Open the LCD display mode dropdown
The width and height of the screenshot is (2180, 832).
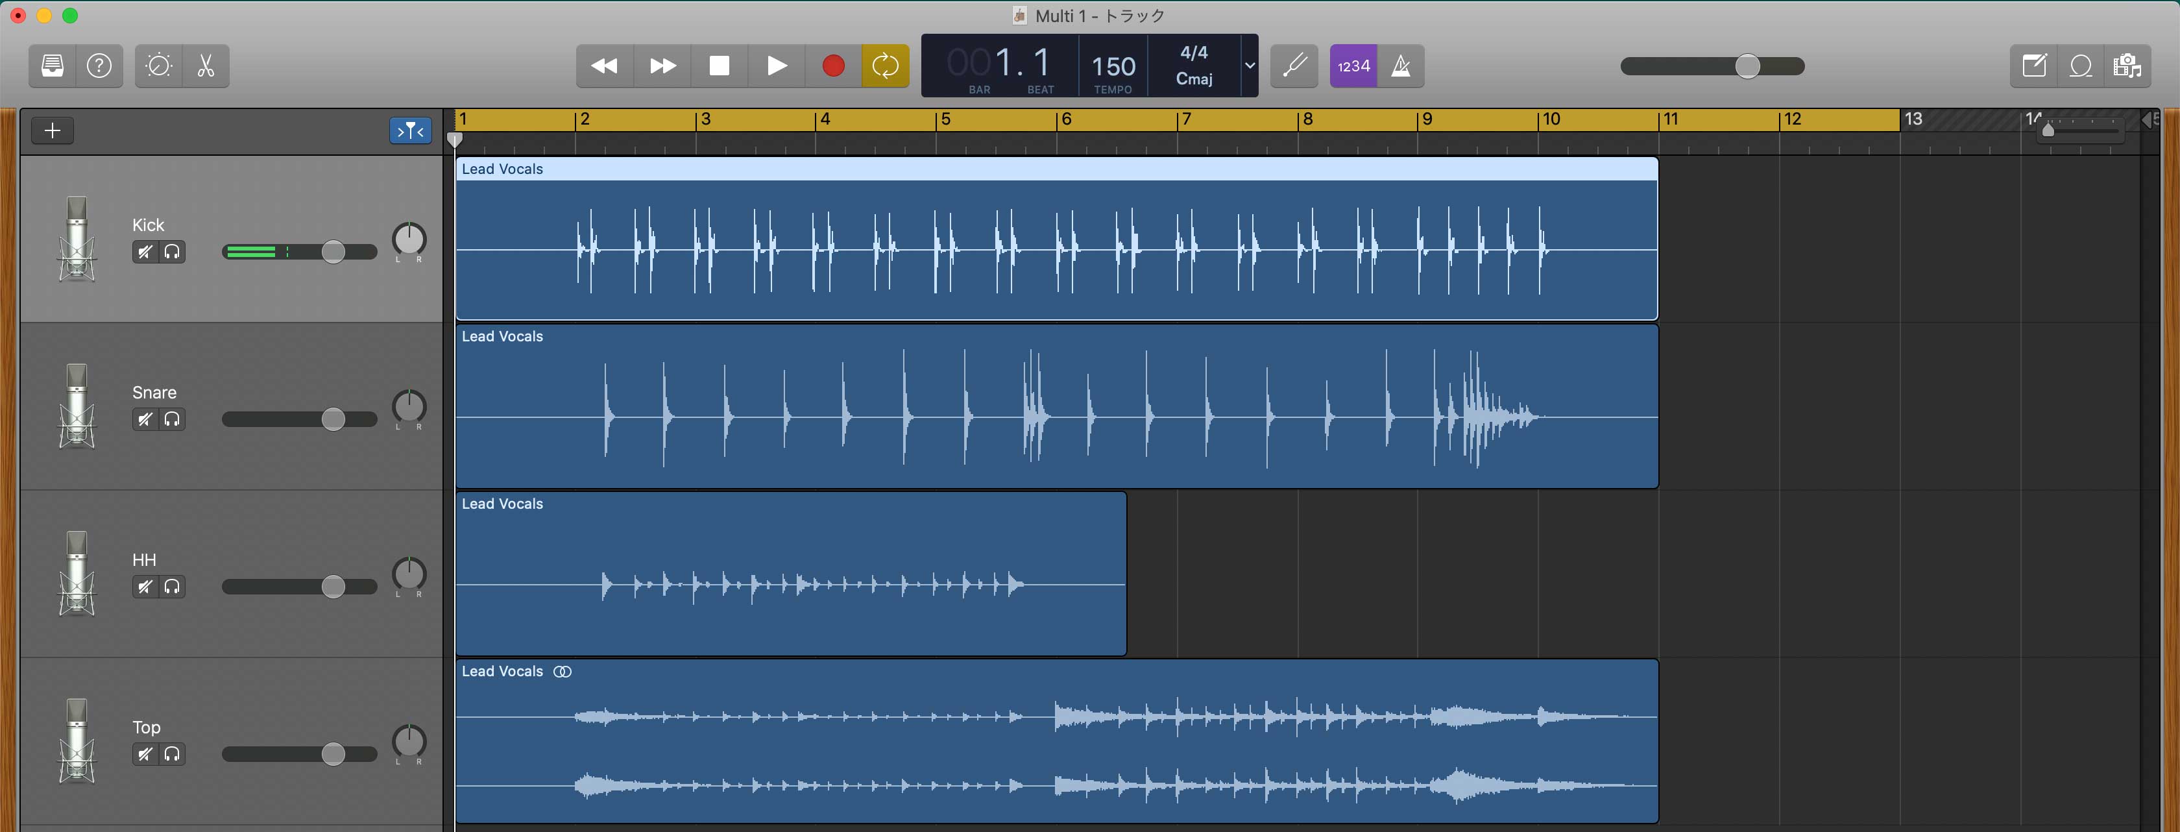pos(1249,66)
